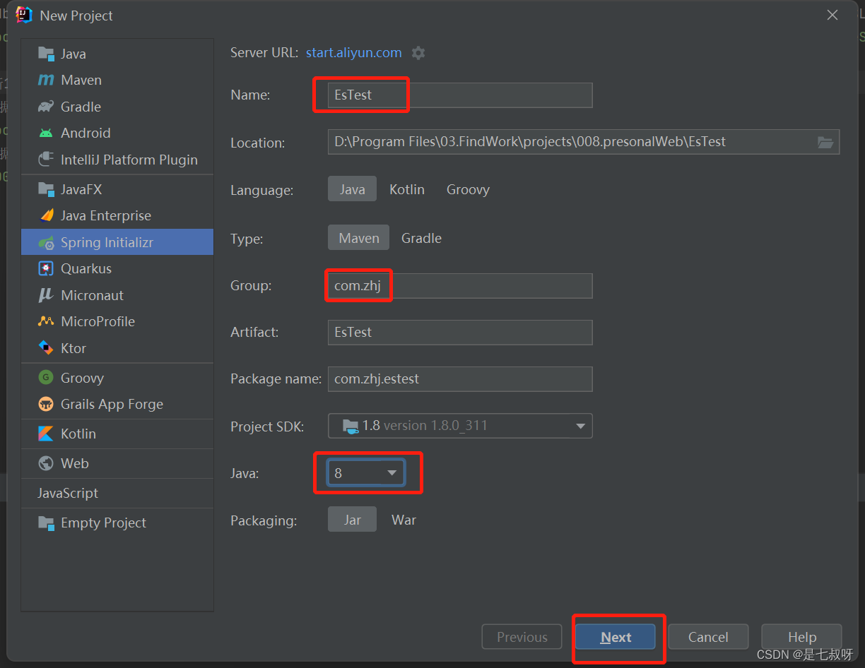The image size is (865, 668).
Task: Open the Java version dropdown
Action: pos(366,473)
